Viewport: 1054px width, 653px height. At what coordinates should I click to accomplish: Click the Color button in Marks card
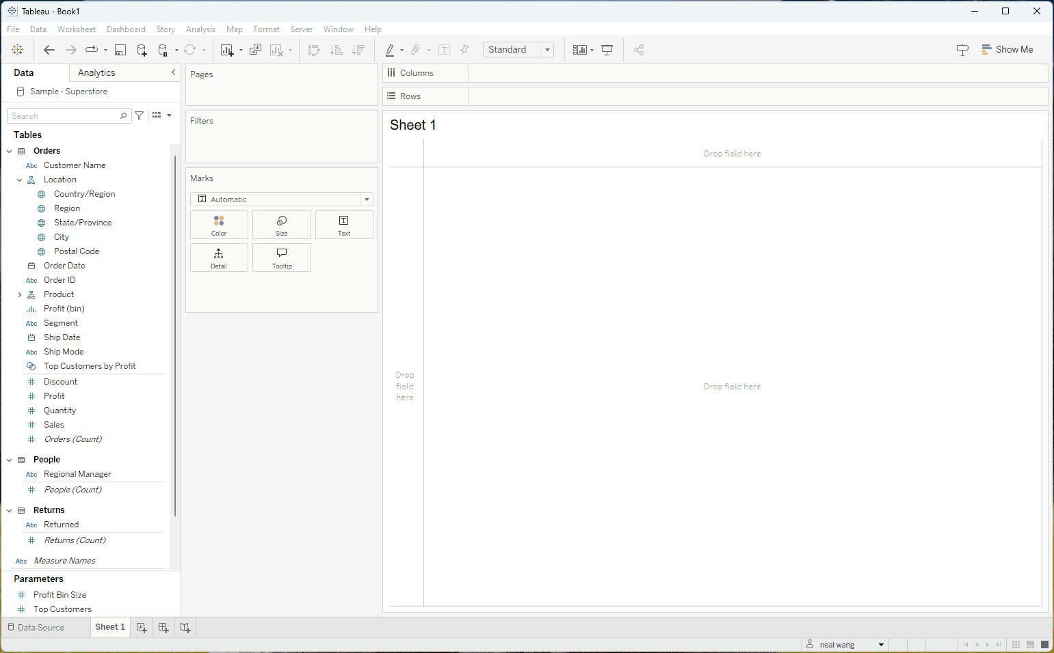tap(219, 225)
